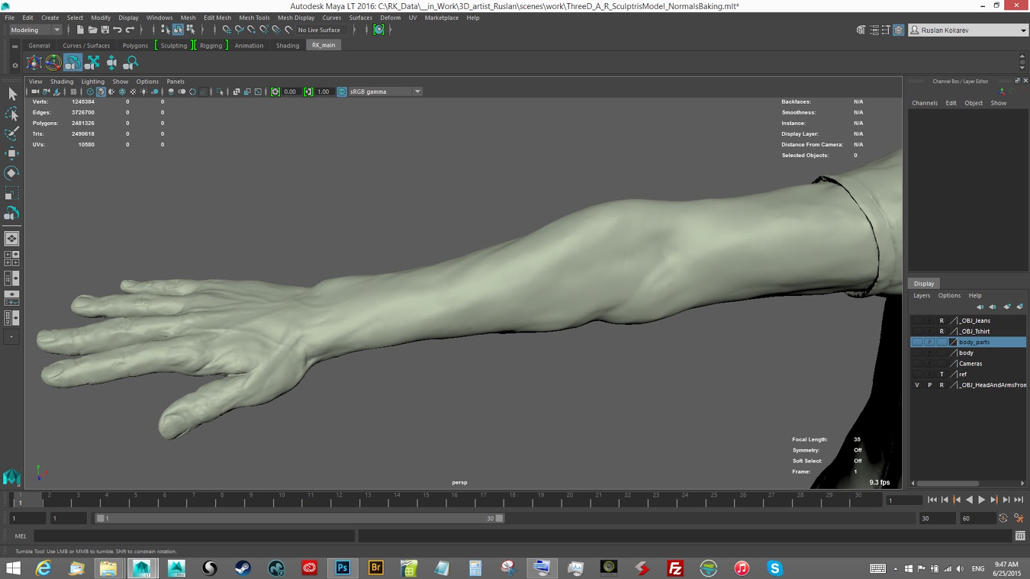Click the undo arrow in the status line
This screenshot has height=579, width=1030.
click(x=117, y=30)
